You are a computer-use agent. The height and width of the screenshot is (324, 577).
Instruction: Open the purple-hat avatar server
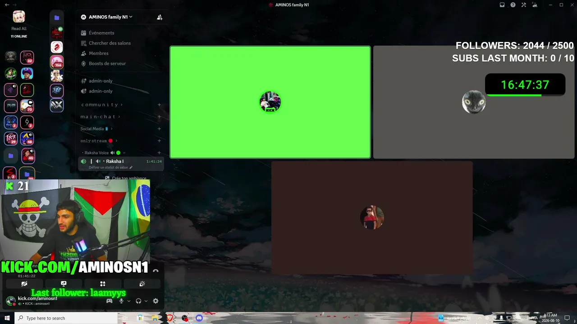27,73
